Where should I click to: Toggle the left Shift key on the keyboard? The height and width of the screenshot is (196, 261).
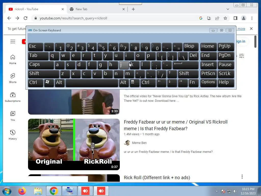[44, 74]
